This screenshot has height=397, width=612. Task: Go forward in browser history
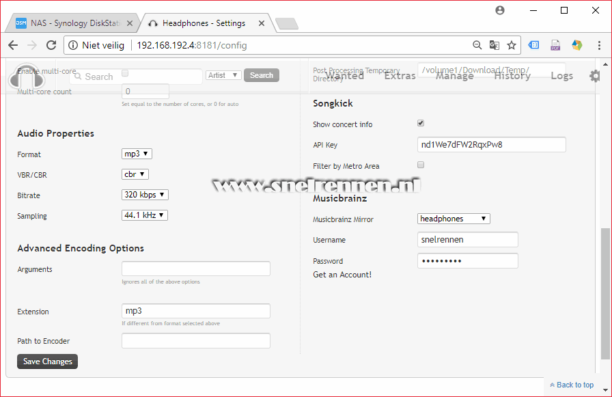pyautogui.click(x=32, y=45)
